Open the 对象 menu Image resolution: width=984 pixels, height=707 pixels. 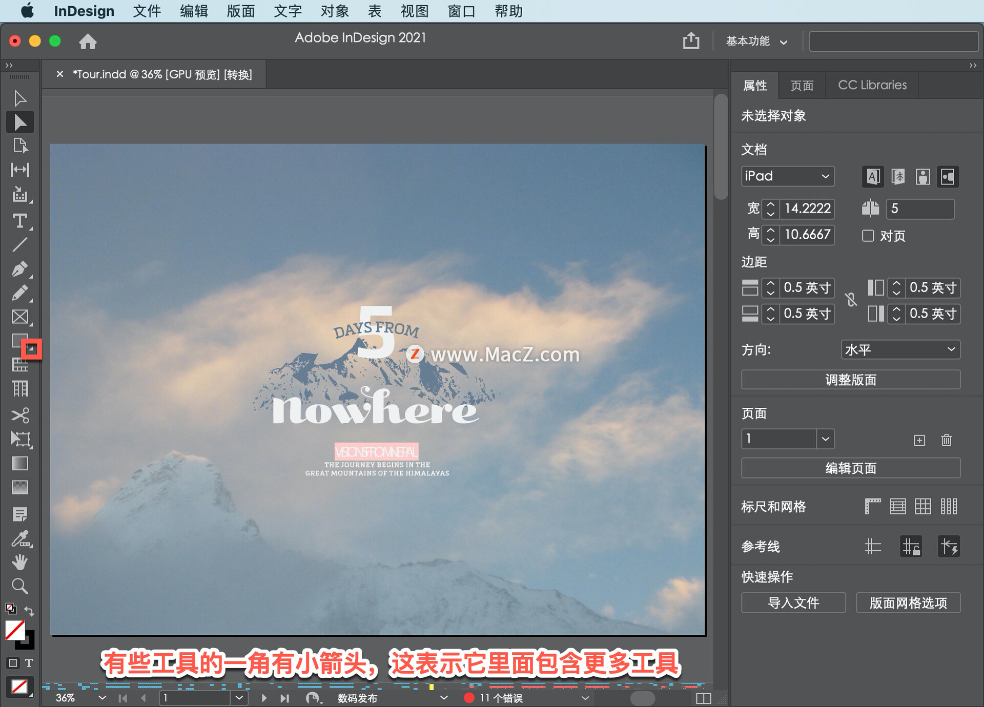334,11
